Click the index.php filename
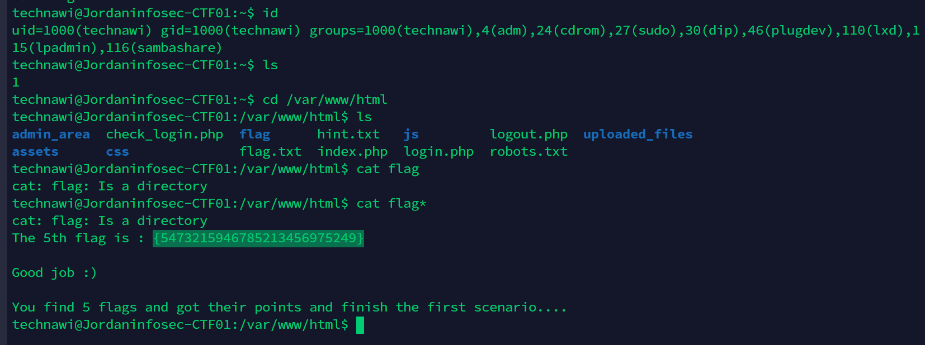This screenshot has height=345, width=925. (x=352, y=152)
